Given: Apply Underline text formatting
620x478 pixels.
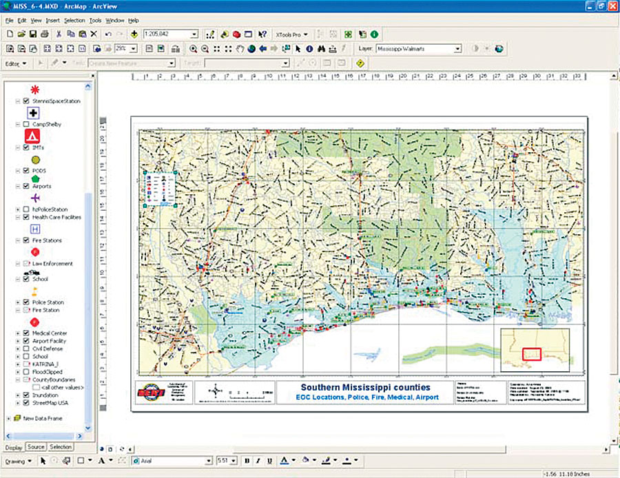Looking at the screenshot, I should [x=269, y=461].
